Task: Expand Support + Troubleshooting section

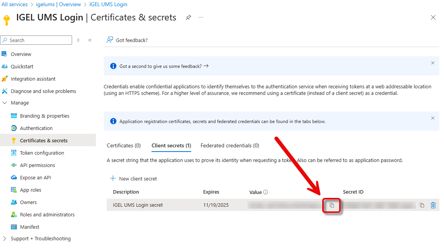Action: tap(5, 239)
